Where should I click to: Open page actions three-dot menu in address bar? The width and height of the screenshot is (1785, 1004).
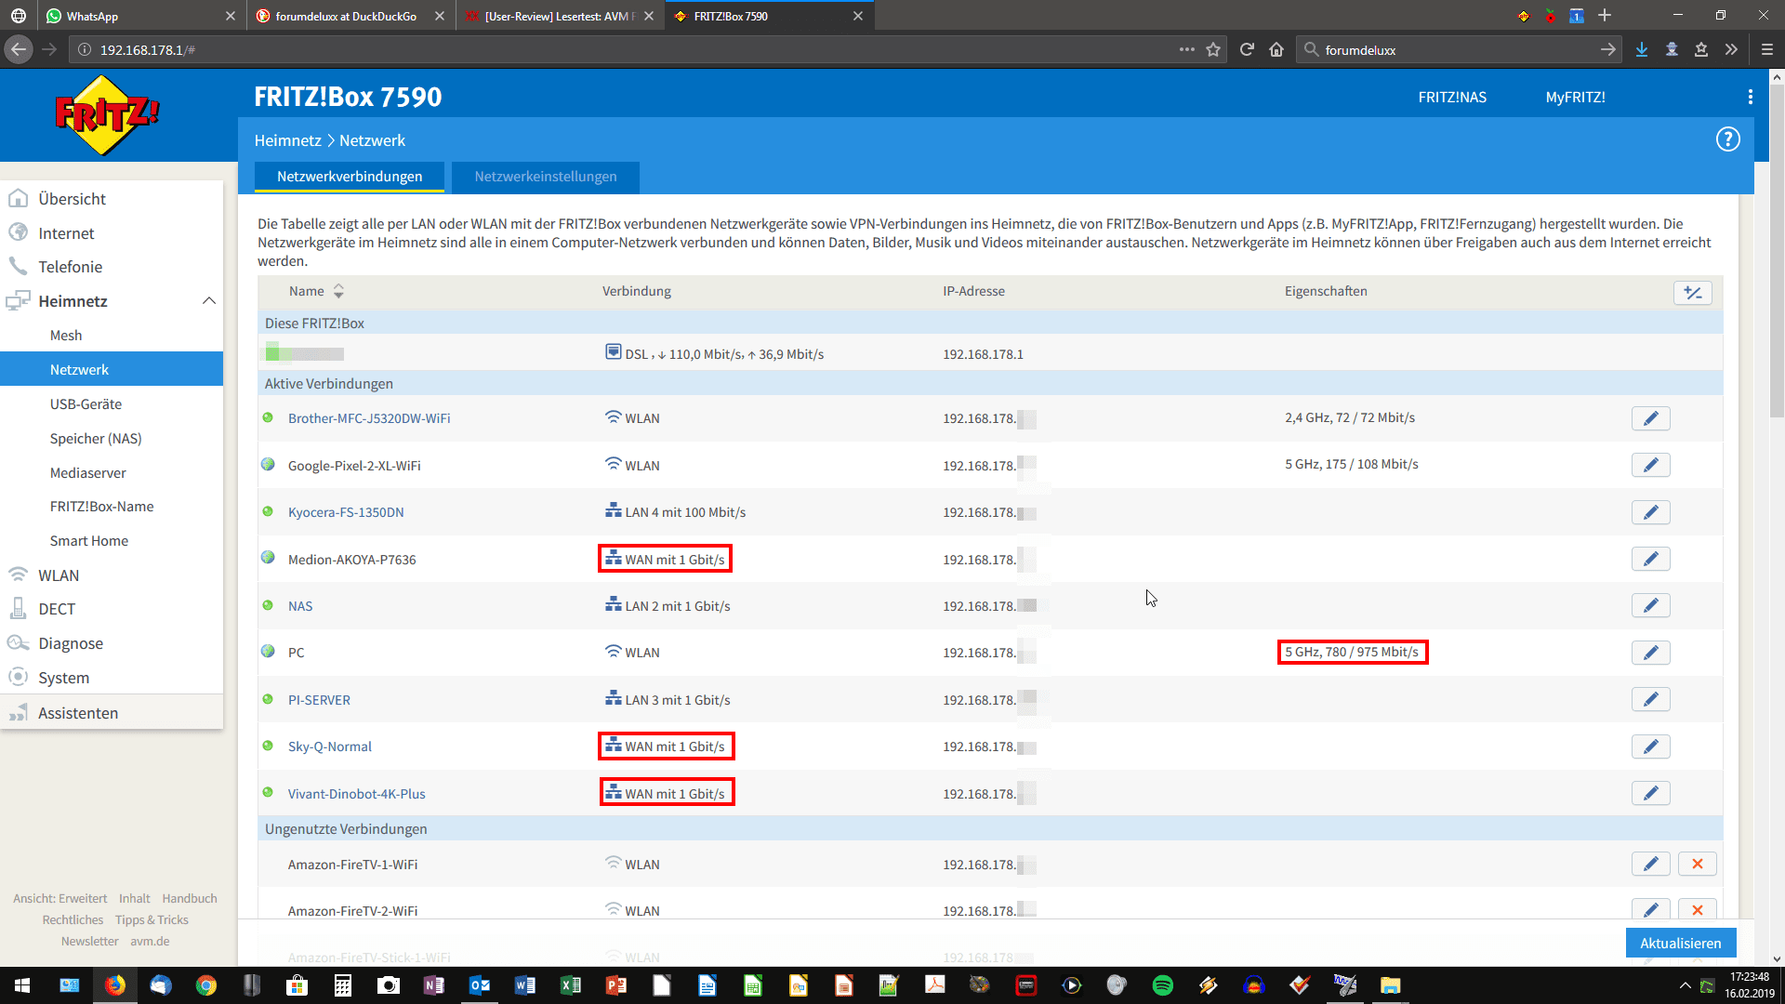pos(1186,49)
